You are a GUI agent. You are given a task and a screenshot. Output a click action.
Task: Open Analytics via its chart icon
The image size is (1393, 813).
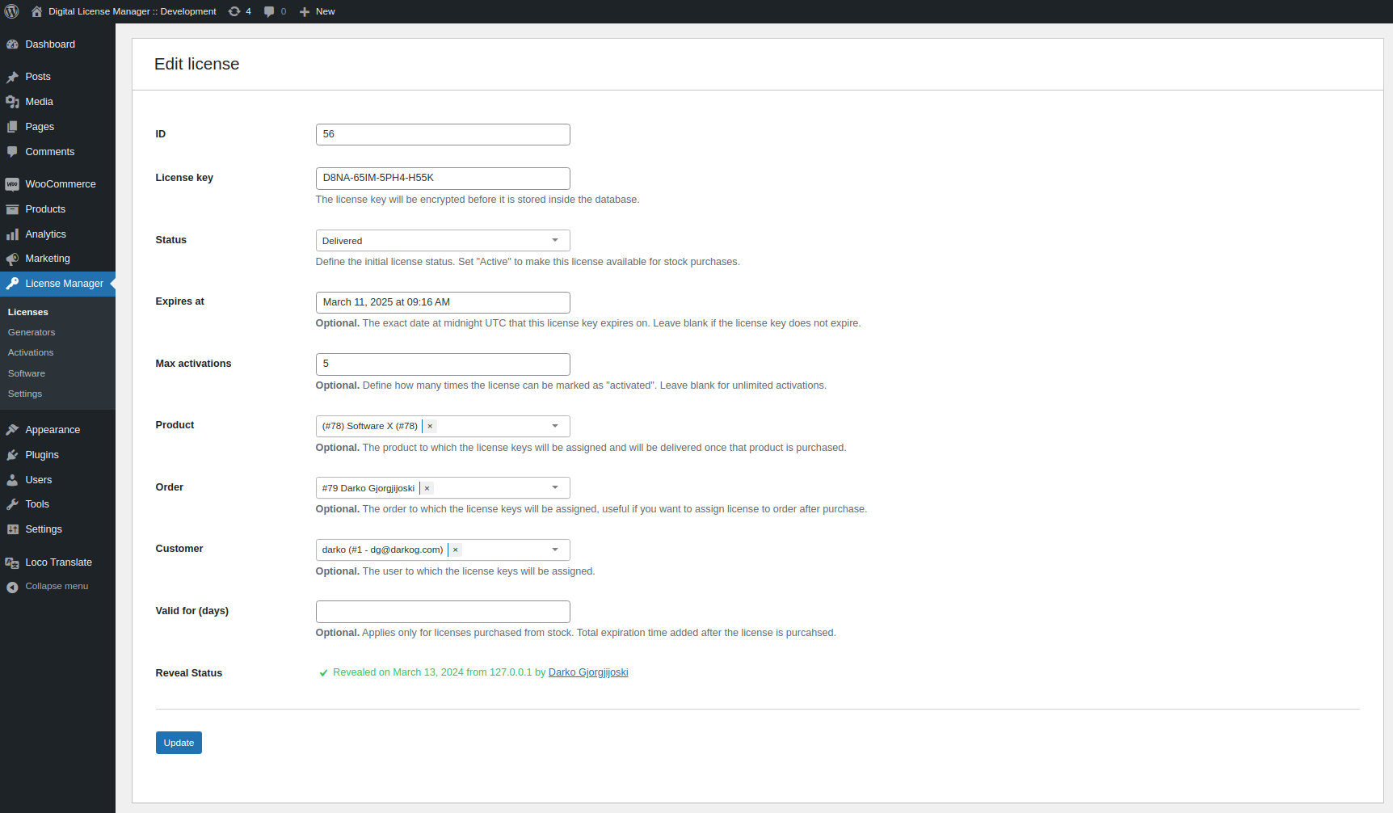[x=13, y=234]
